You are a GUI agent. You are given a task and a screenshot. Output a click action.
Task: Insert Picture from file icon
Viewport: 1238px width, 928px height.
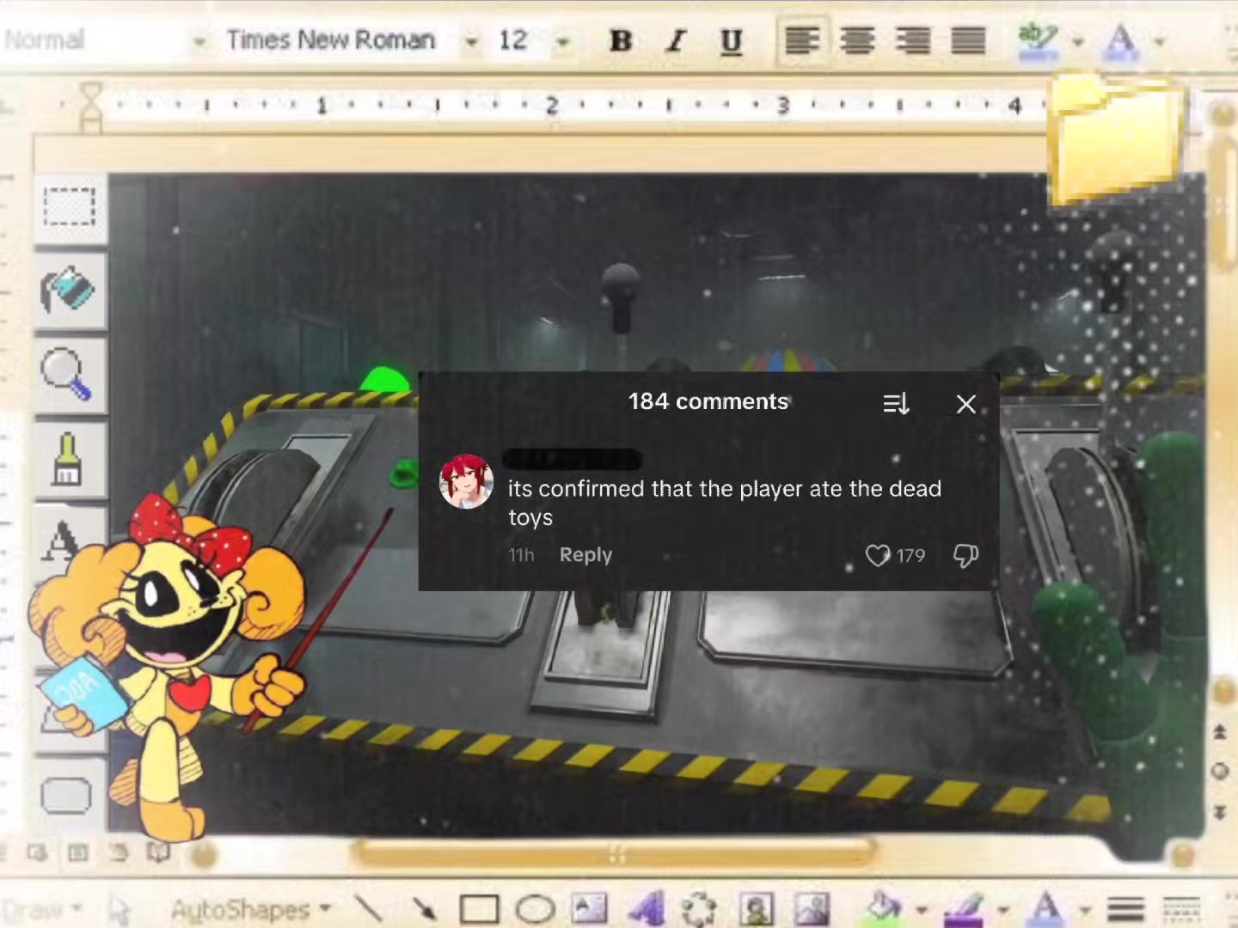[x=812, y=909]
